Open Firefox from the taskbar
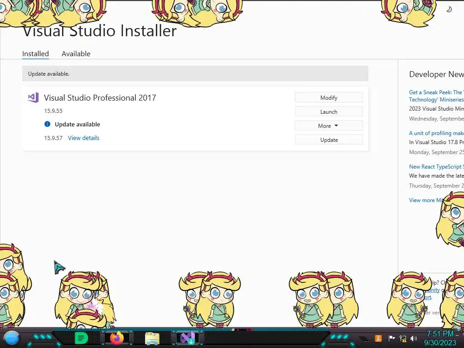Screen dimensions: 464x348 [116, 338]
